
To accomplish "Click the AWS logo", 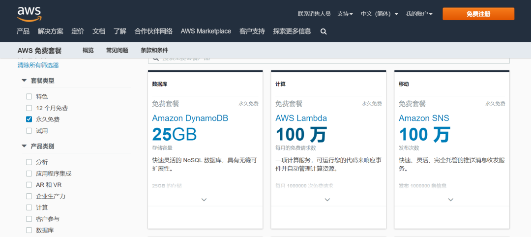I will pyautogui.click(x=29, y=14).
